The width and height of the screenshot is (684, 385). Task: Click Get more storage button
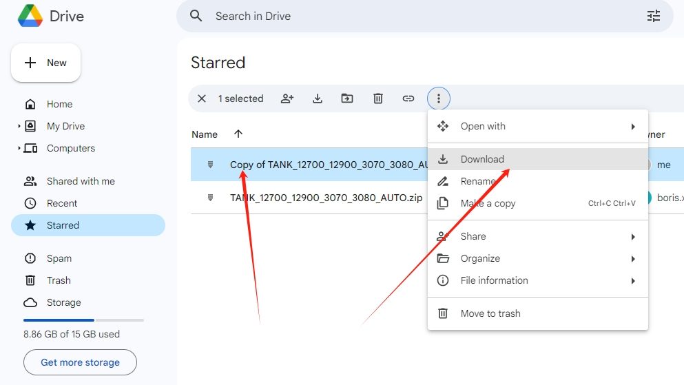point(80,362)
